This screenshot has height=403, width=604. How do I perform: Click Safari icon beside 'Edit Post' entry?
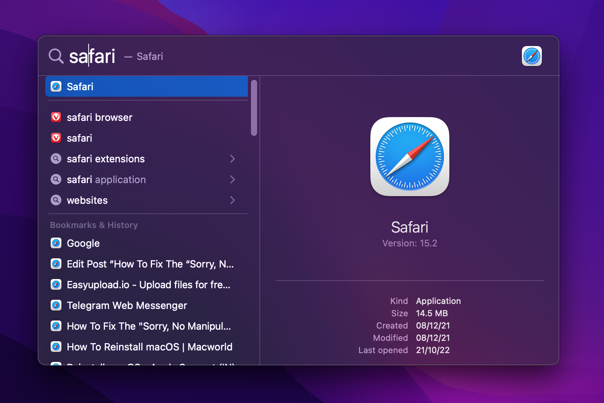pyautogui.click(x=56, y=264)
